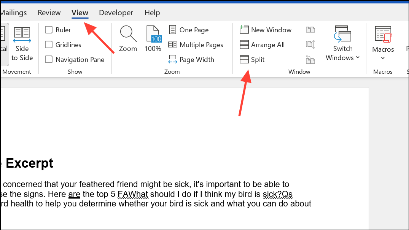The width and height of the screenshot is (409, 230).
Task: Switch to the Review tab
Action: click(49, 13)
